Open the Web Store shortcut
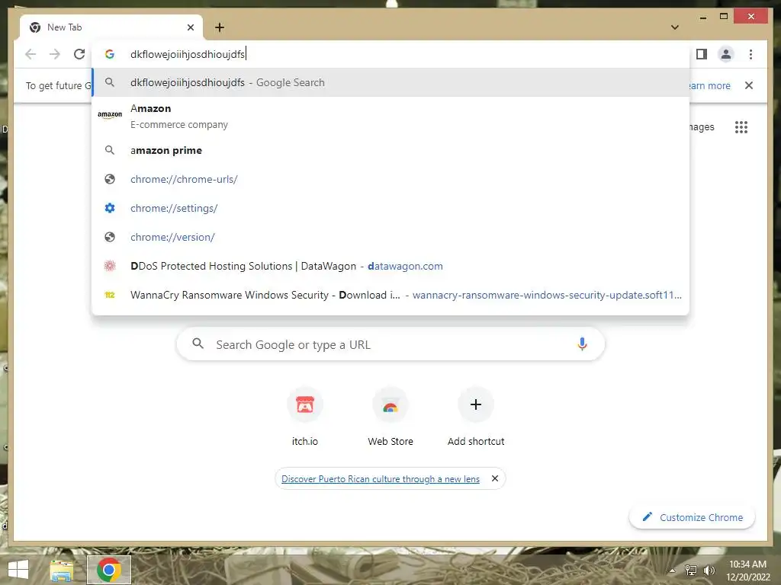Viewport: 781px width, 585px height. click(x=390, y=417)
